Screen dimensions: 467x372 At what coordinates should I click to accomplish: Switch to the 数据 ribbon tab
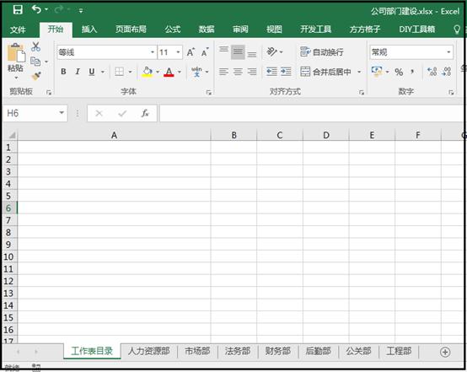pos(207,30)
